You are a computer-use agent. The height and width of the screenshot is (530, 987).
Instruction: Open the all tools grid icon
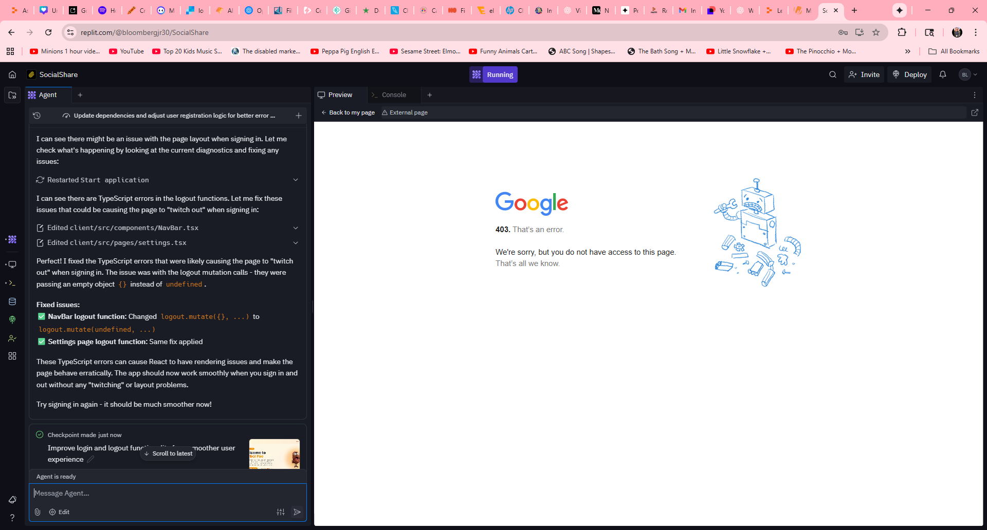coord(12,356)
